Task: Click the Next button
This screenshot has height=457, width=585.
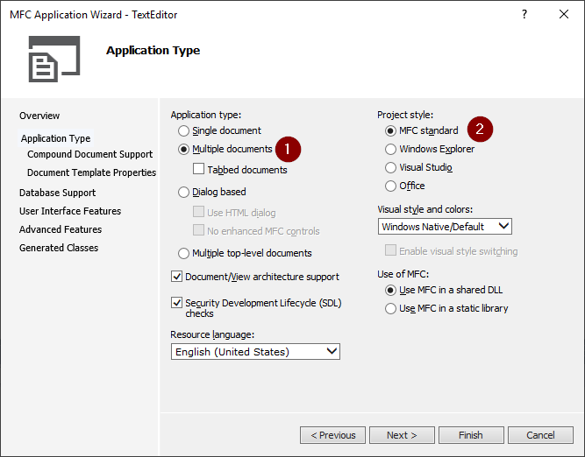Action: coord(402,435)
